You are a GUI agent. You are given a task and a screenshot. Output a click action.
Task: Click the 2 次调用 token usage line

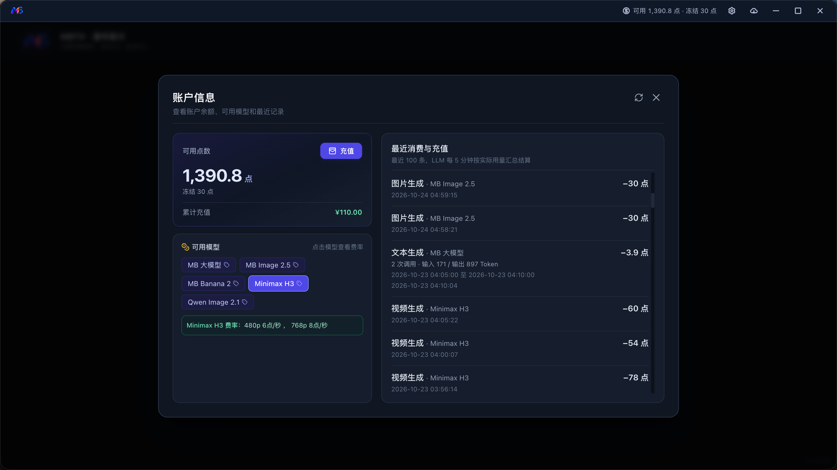pyautogui.click(x=444, y=264)
